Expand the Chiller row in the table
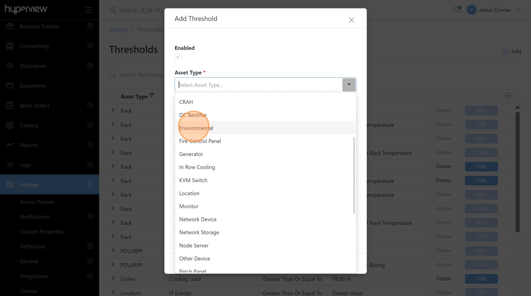 pyautogui.click(x=113, y=279)
